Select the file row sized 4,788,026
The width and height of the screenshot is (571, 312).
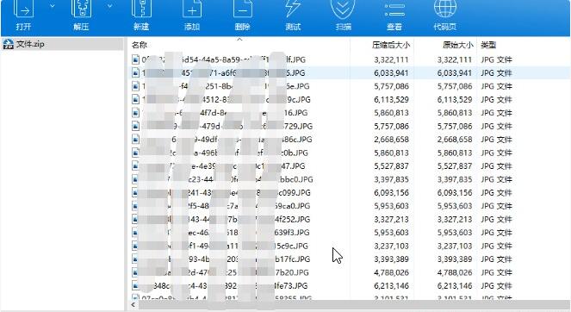click(x=350, y=272)
